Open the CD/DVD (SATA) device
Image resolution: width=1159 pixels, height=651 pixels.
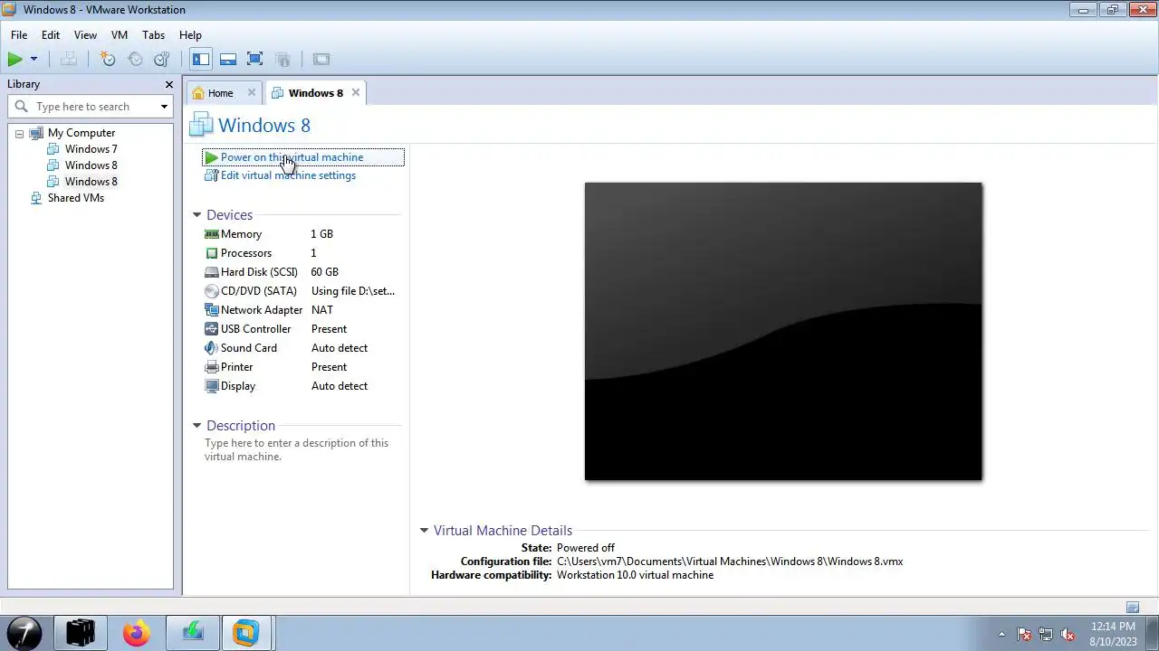(x=258, y=291)
